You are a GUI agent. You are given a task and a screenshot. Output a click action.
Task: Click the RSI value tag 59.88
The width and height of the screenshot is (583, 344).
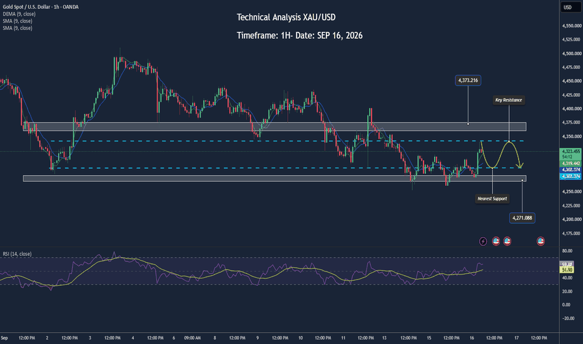(567, 264)
